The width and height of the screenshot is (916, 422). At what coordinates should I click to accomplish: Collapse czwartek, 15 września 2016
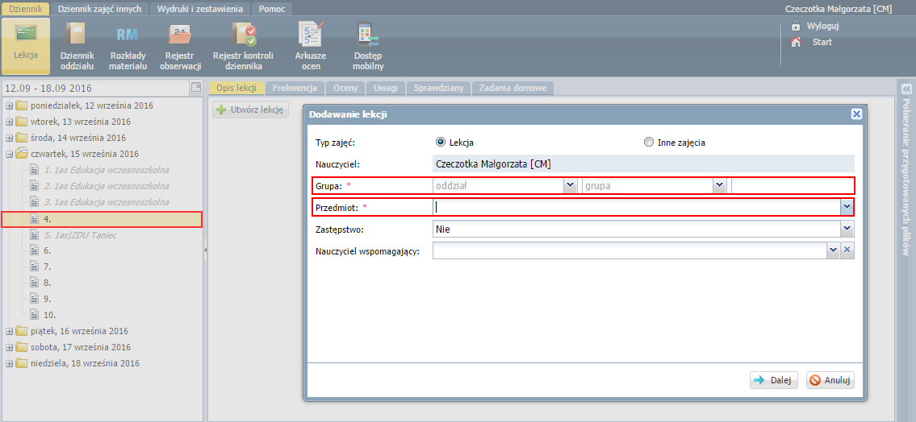pos(10,155)
